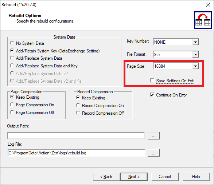Image resolution: width=214 pixels, height=185 pixels.
Task: Select Add/Replace System Data and Key
Action: (x=44, y=66)
